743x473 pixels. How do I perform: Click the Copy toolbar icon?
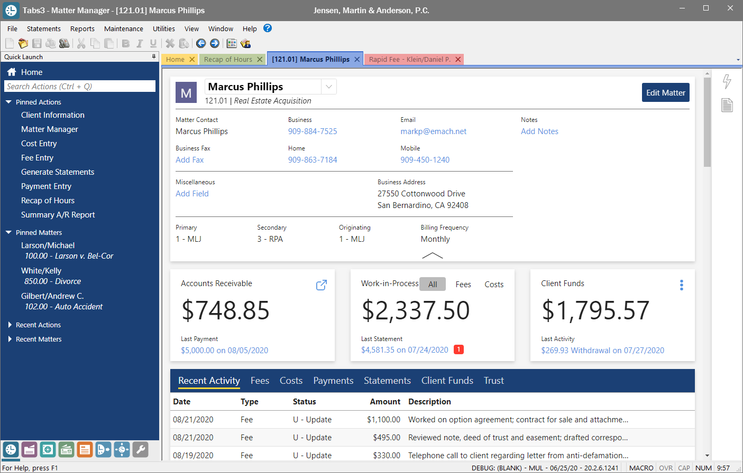point(95,43)
